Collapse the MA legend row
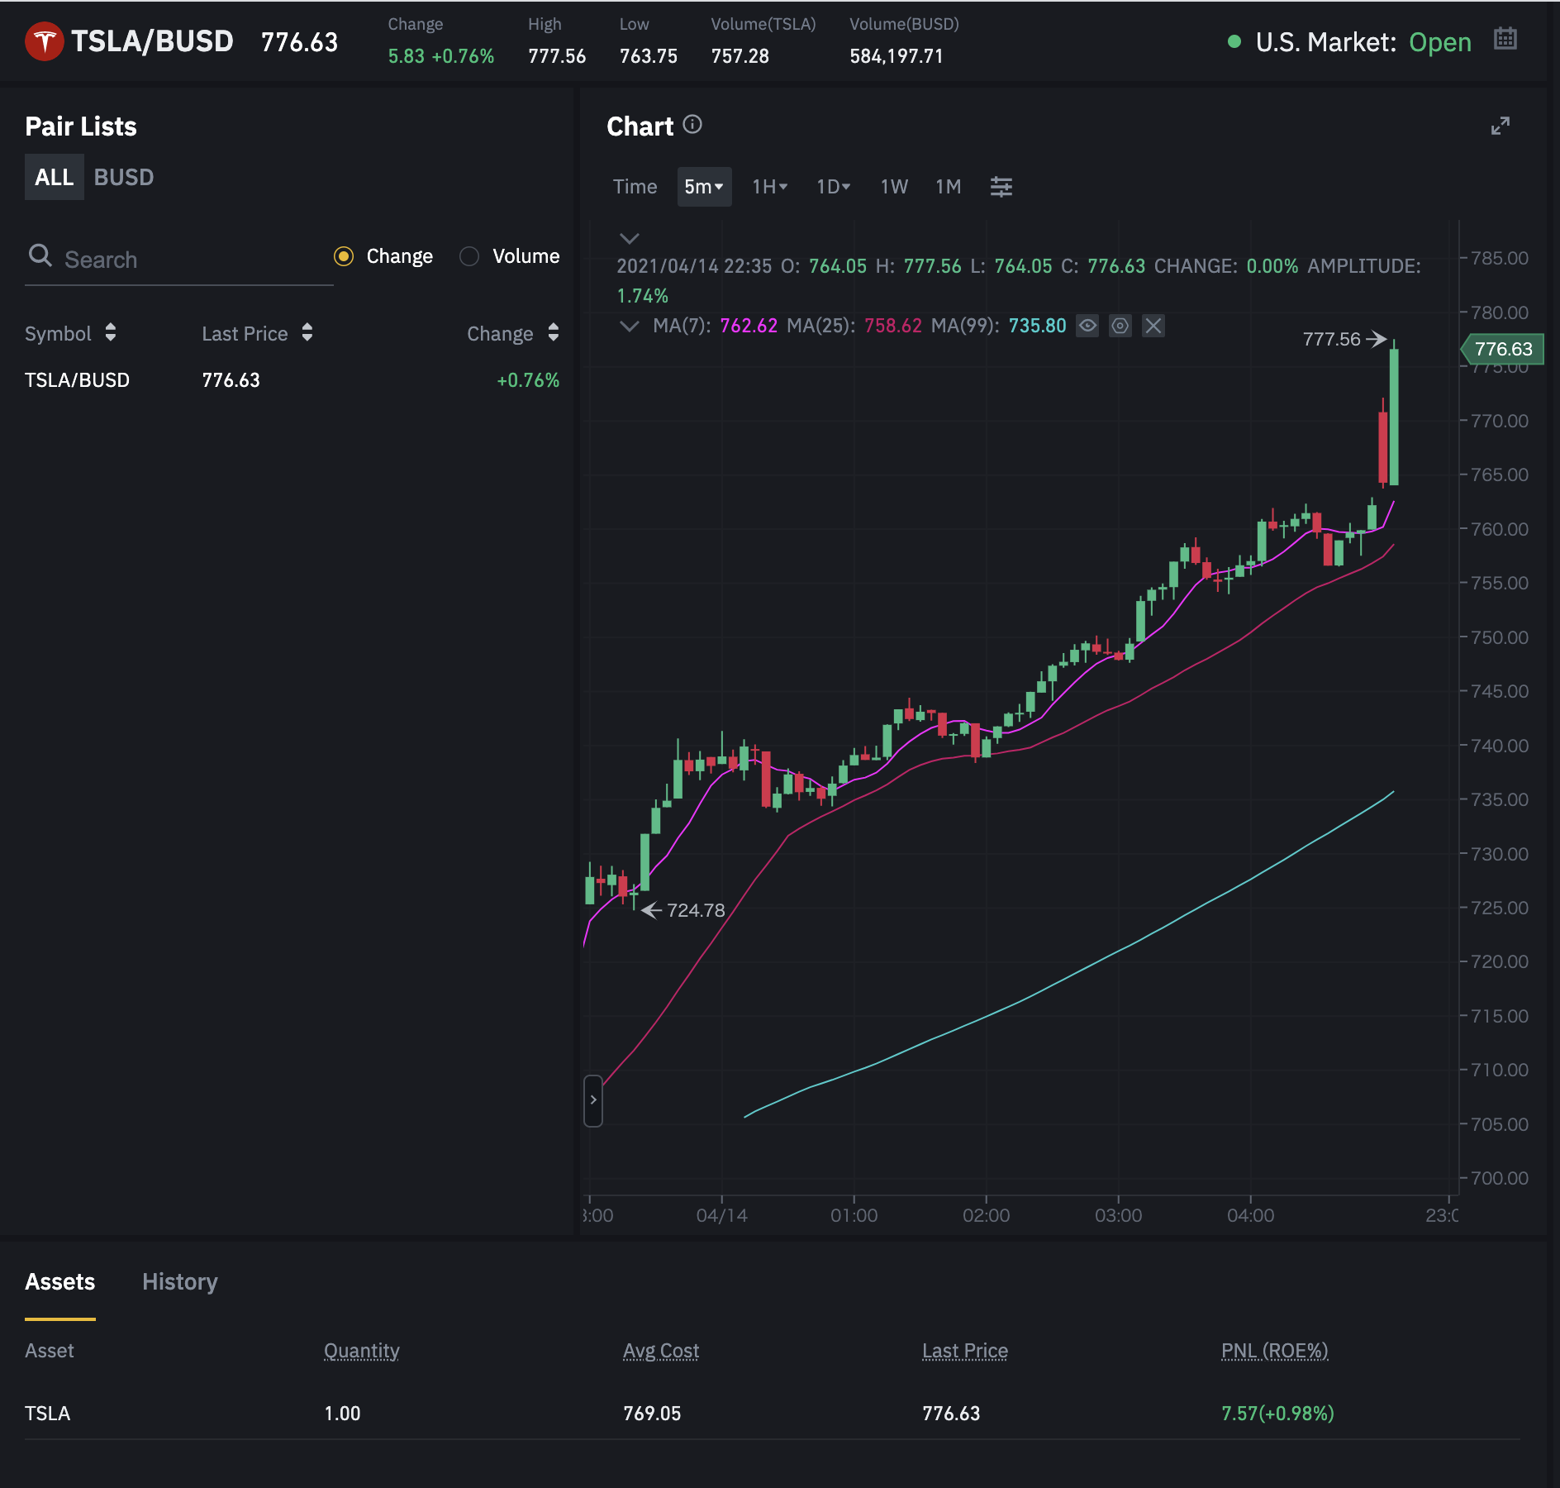 630,326
